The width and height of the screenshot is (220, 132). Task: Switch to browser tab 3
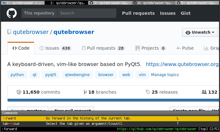[110, 3]
